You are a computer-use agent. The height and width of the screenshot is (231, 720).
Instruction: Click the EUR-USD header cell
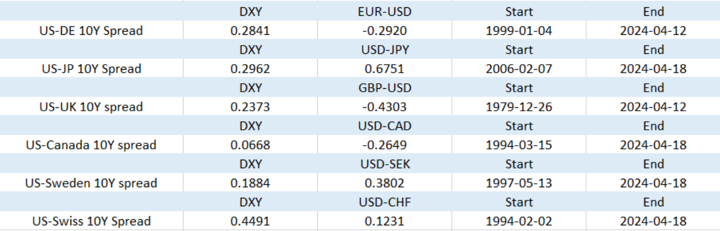(385, 12)
